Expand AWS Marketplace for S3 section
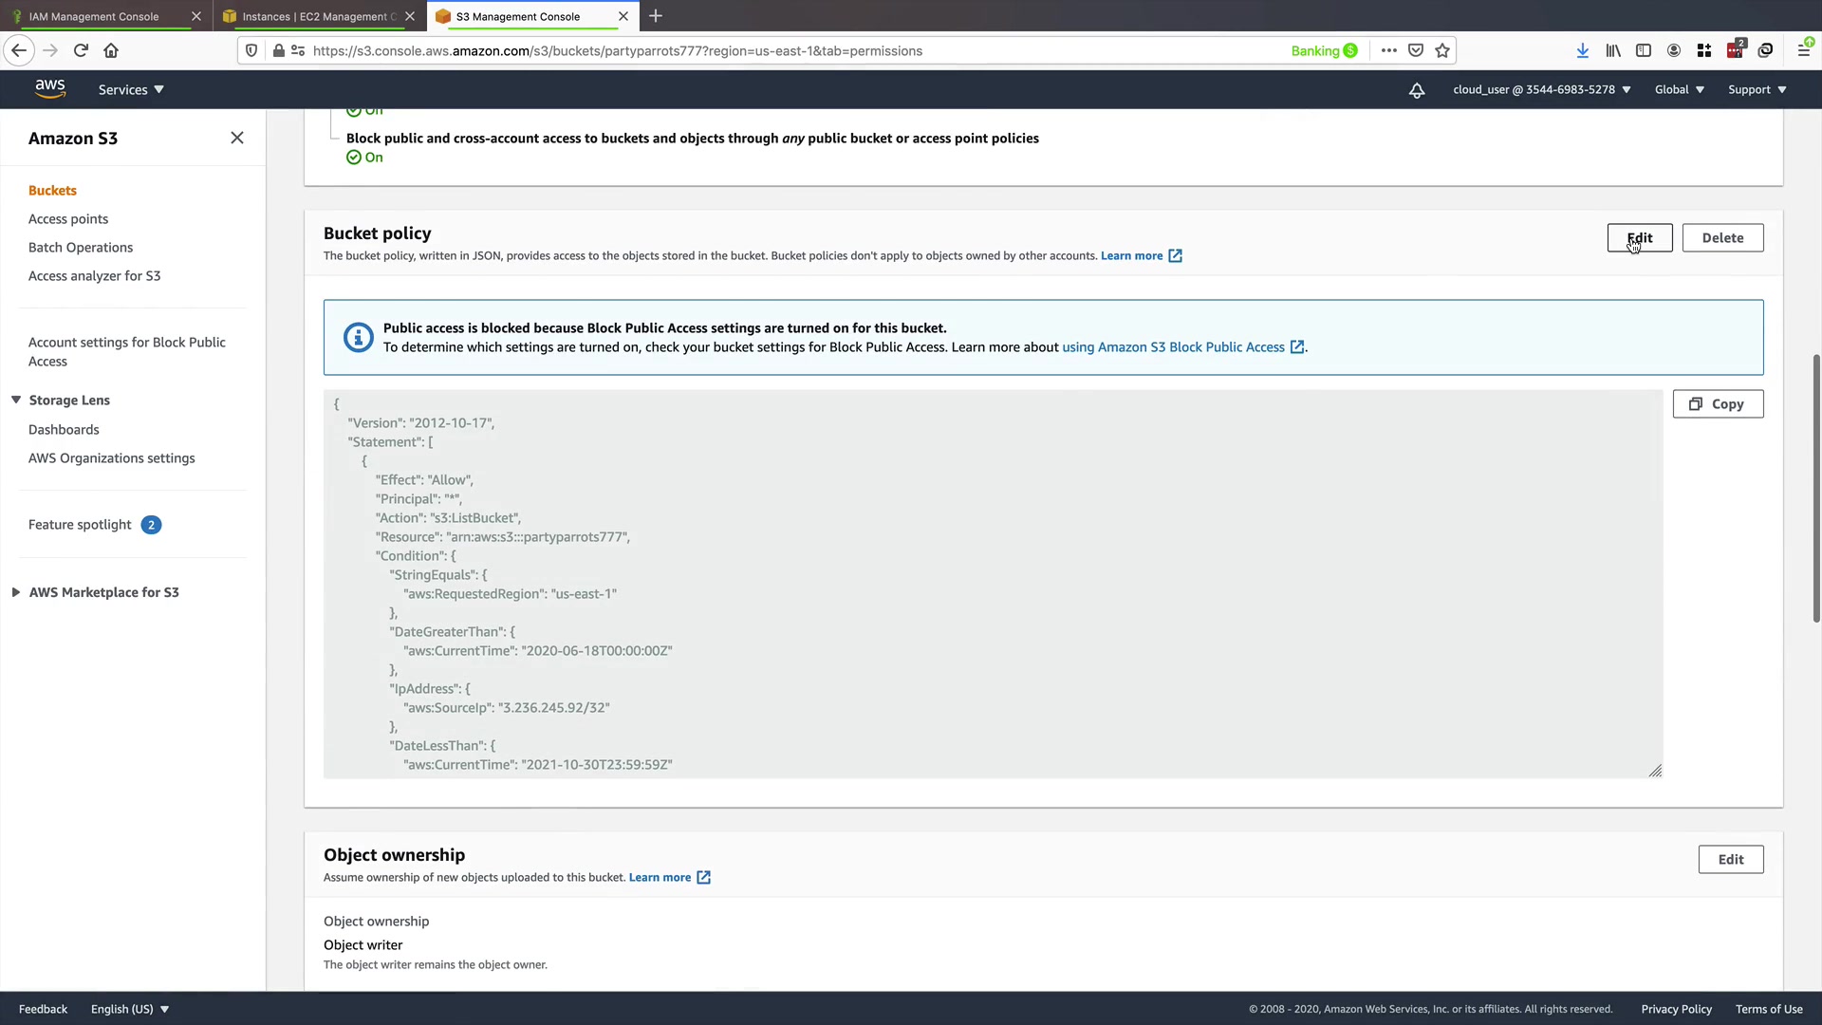The height and width of the screenshot is (1025, 1822). [x=16, y=592]
